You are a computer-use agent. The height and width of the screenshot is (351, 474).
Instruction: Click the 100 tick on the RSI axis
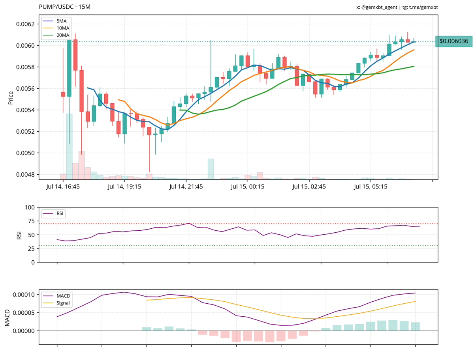coord(30,207)
